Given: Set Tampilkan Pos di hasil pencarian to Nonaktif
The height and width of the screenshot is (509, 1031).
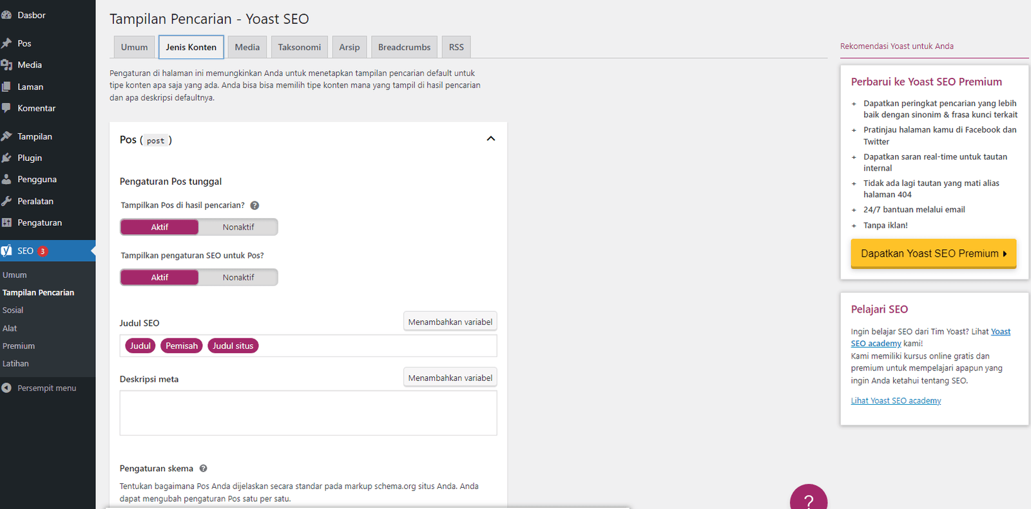Looking at the screenshot, I should [x=238, y=227].
